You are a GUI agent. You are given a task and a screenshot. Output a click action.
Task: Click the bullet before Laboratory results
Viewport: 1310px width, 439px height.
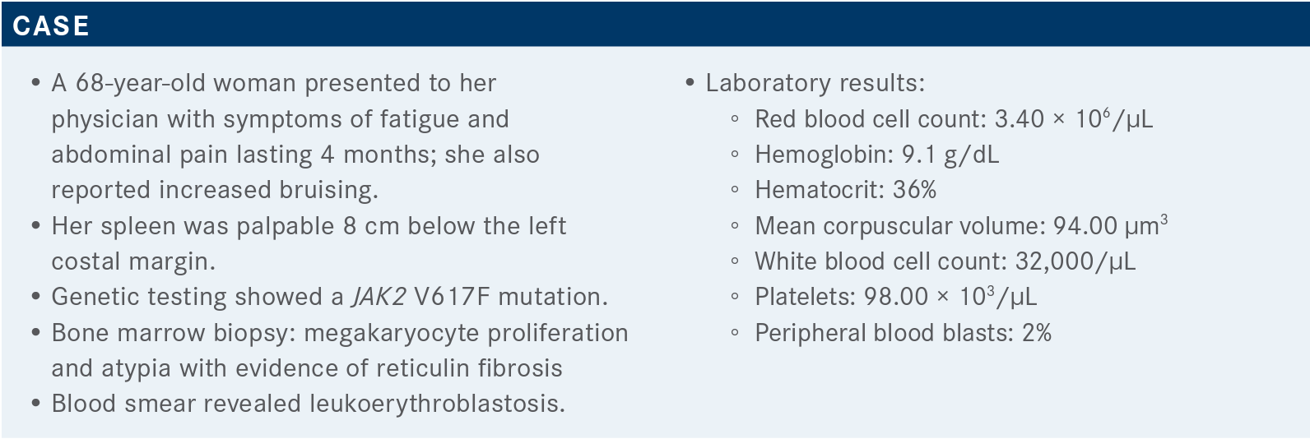[690, 83]
